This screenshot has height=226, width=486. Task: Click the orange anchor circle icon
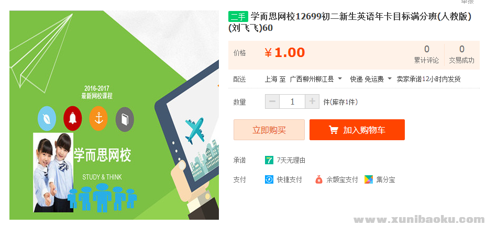coord(98,119)
